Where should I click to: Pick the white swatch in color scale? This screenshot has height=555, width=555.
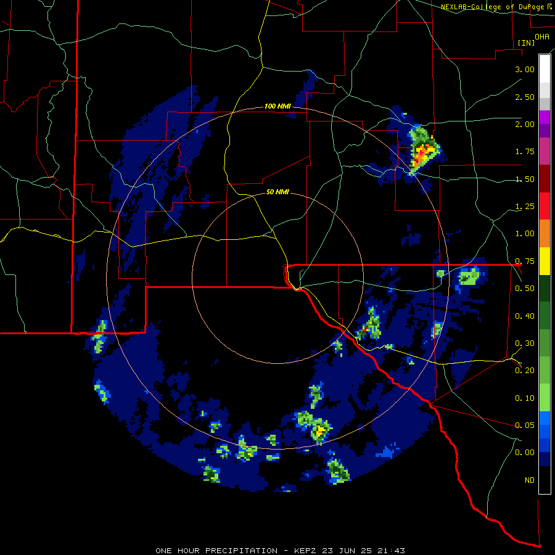[545, 69]
